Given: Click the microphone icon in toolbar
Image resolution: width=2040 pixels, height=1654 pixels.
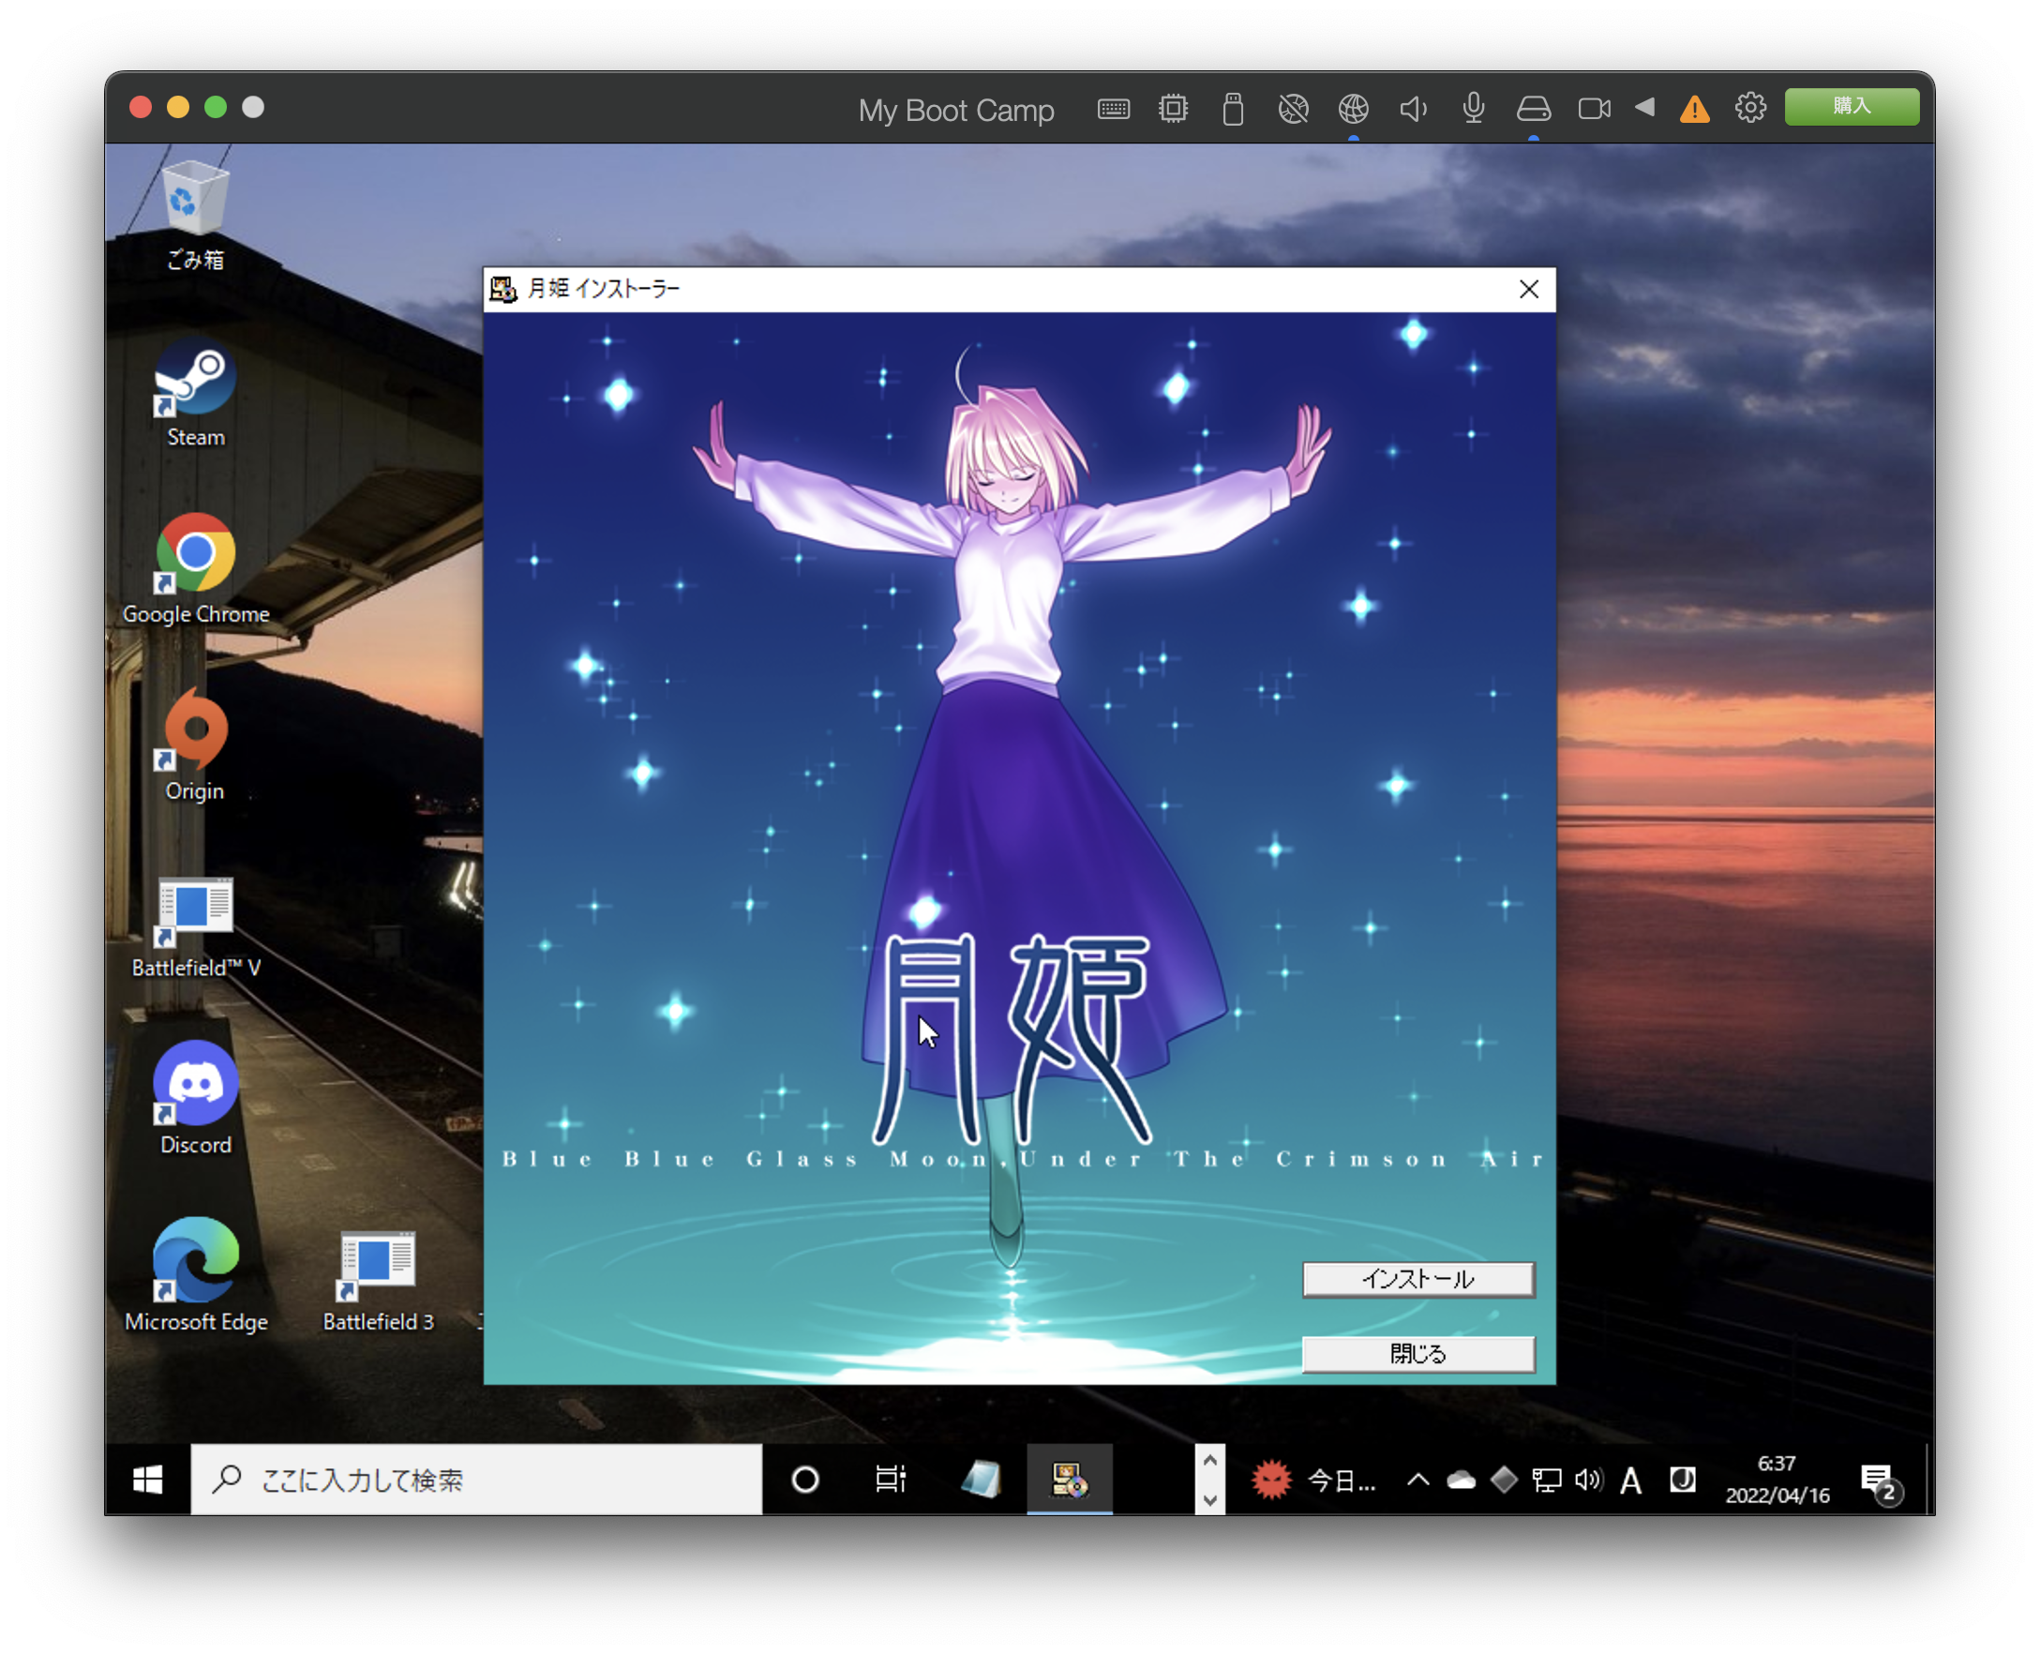Looking at the screenshot, I should [x=1473, y=109].
